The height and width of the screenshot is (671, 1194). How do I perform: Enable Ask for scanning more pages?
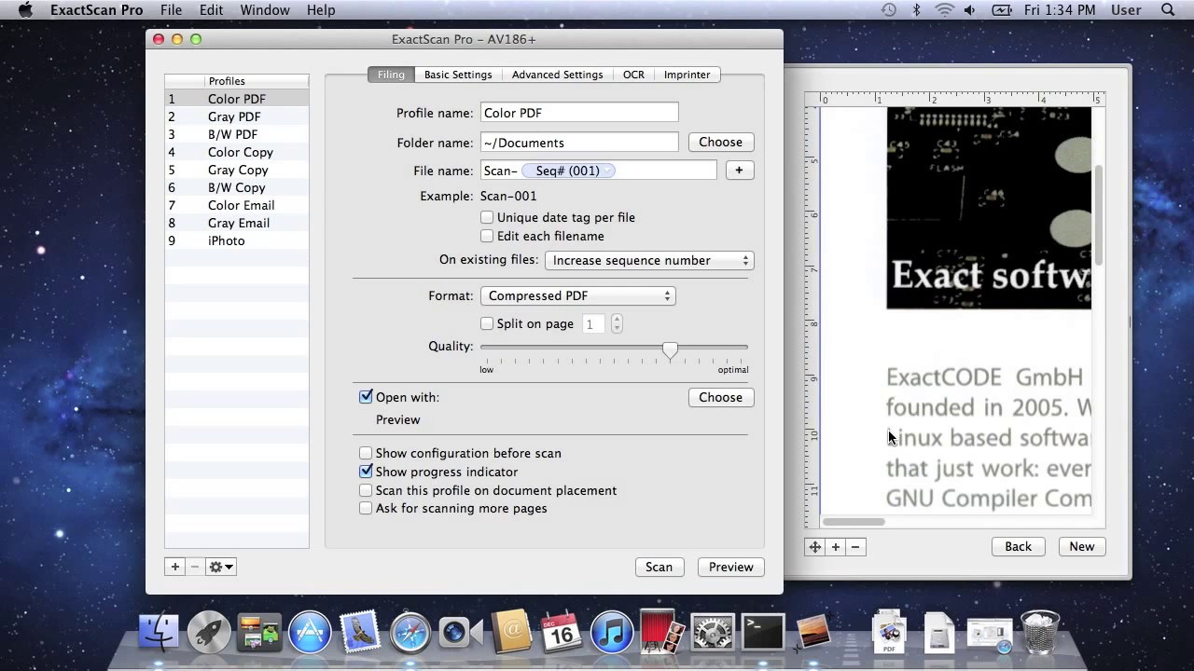[x=366, y=508]
